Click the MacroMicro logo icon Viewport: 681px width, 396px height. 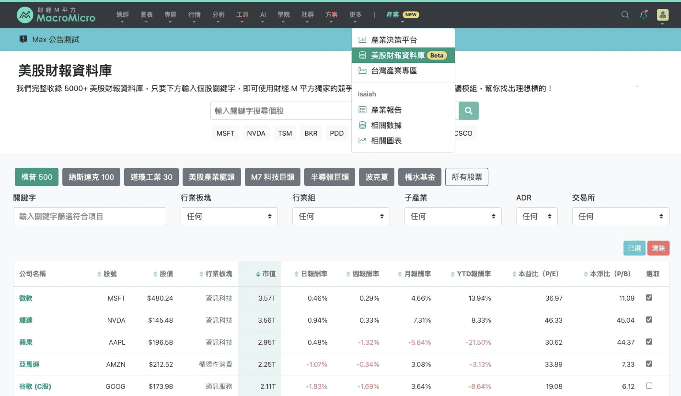pos(25,15)
